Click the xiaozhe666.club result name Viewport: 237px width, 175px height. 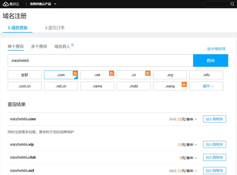pyautogui.click(x=23, y=157)
